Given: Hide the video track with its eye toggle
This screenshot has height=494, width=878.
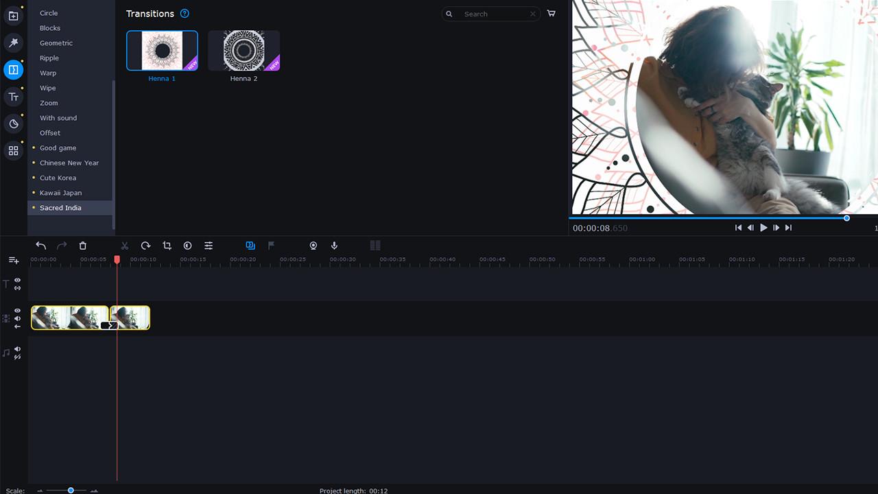Looking at the screenshot, I should point(17,311).
